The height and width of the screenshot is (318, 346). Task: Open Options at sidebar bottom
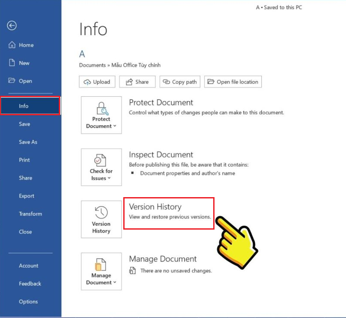(28, 302)
